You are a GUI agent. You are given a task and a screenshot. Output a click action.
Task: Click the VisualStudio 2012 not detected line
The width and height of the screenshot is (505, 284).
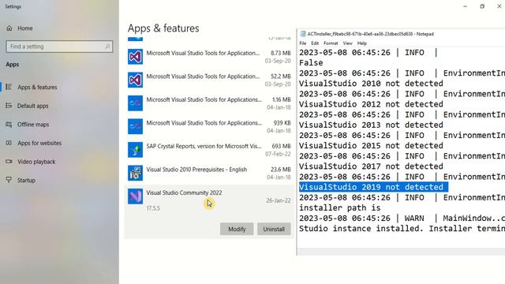point(371,104)
